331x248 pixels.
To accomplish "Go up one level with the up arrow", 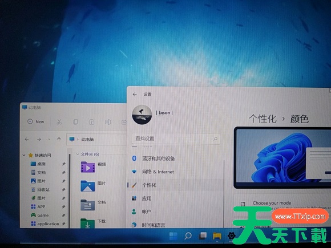I will point(59,139).
